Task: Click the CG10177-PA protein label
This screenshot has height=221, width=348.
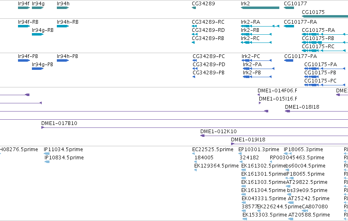Action: [x=301, y=56]
